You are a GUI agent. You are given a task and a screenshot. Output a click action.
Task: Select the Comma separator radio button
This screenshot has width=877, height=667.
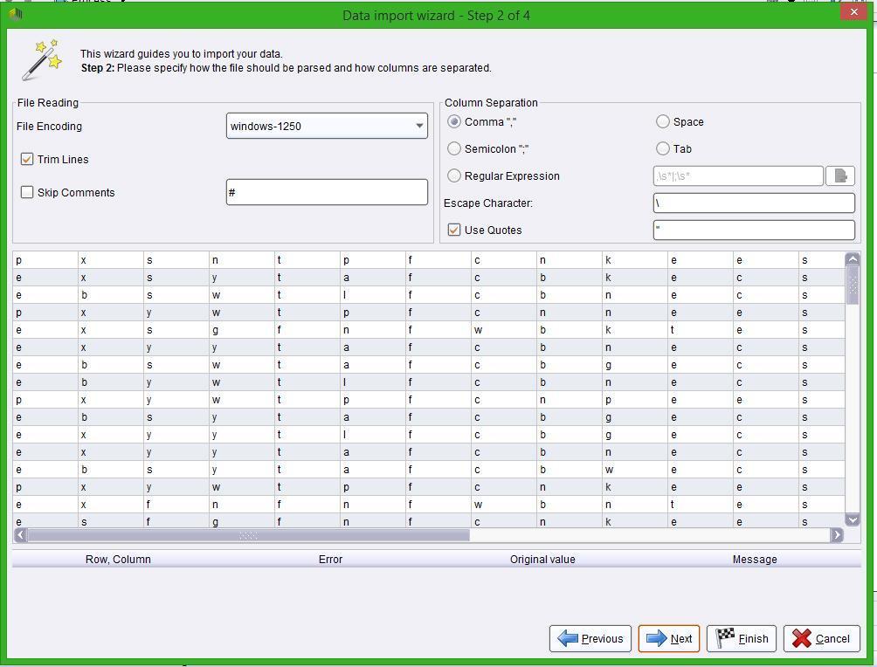(x=454, y=121)
